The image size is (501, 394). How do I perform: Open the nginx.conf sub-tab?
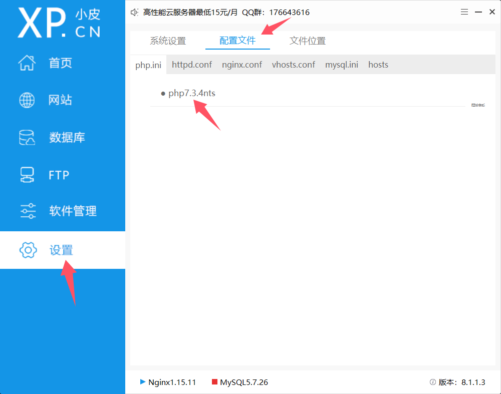[242, 65]
